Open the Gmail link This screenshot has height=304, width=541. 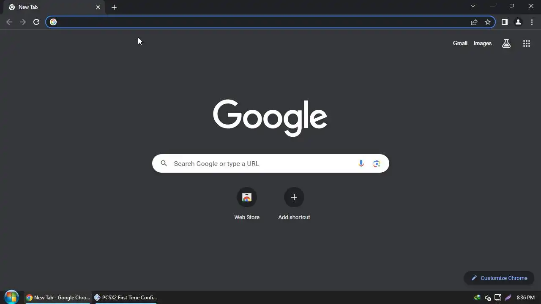pyautogui.click(x=460, y=43)
